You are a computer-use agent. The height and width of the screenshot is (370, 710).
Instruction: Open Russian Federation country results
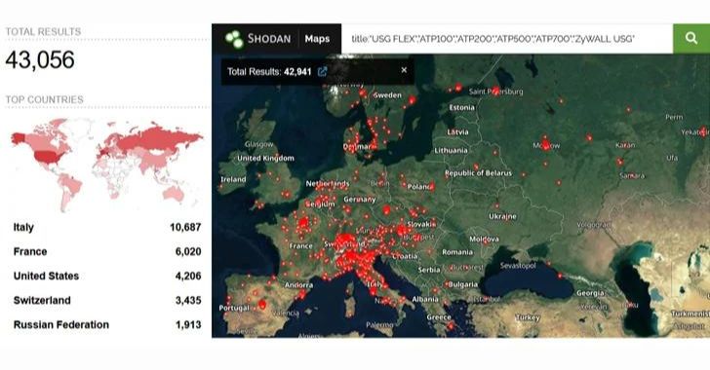[x=61, y=325]
